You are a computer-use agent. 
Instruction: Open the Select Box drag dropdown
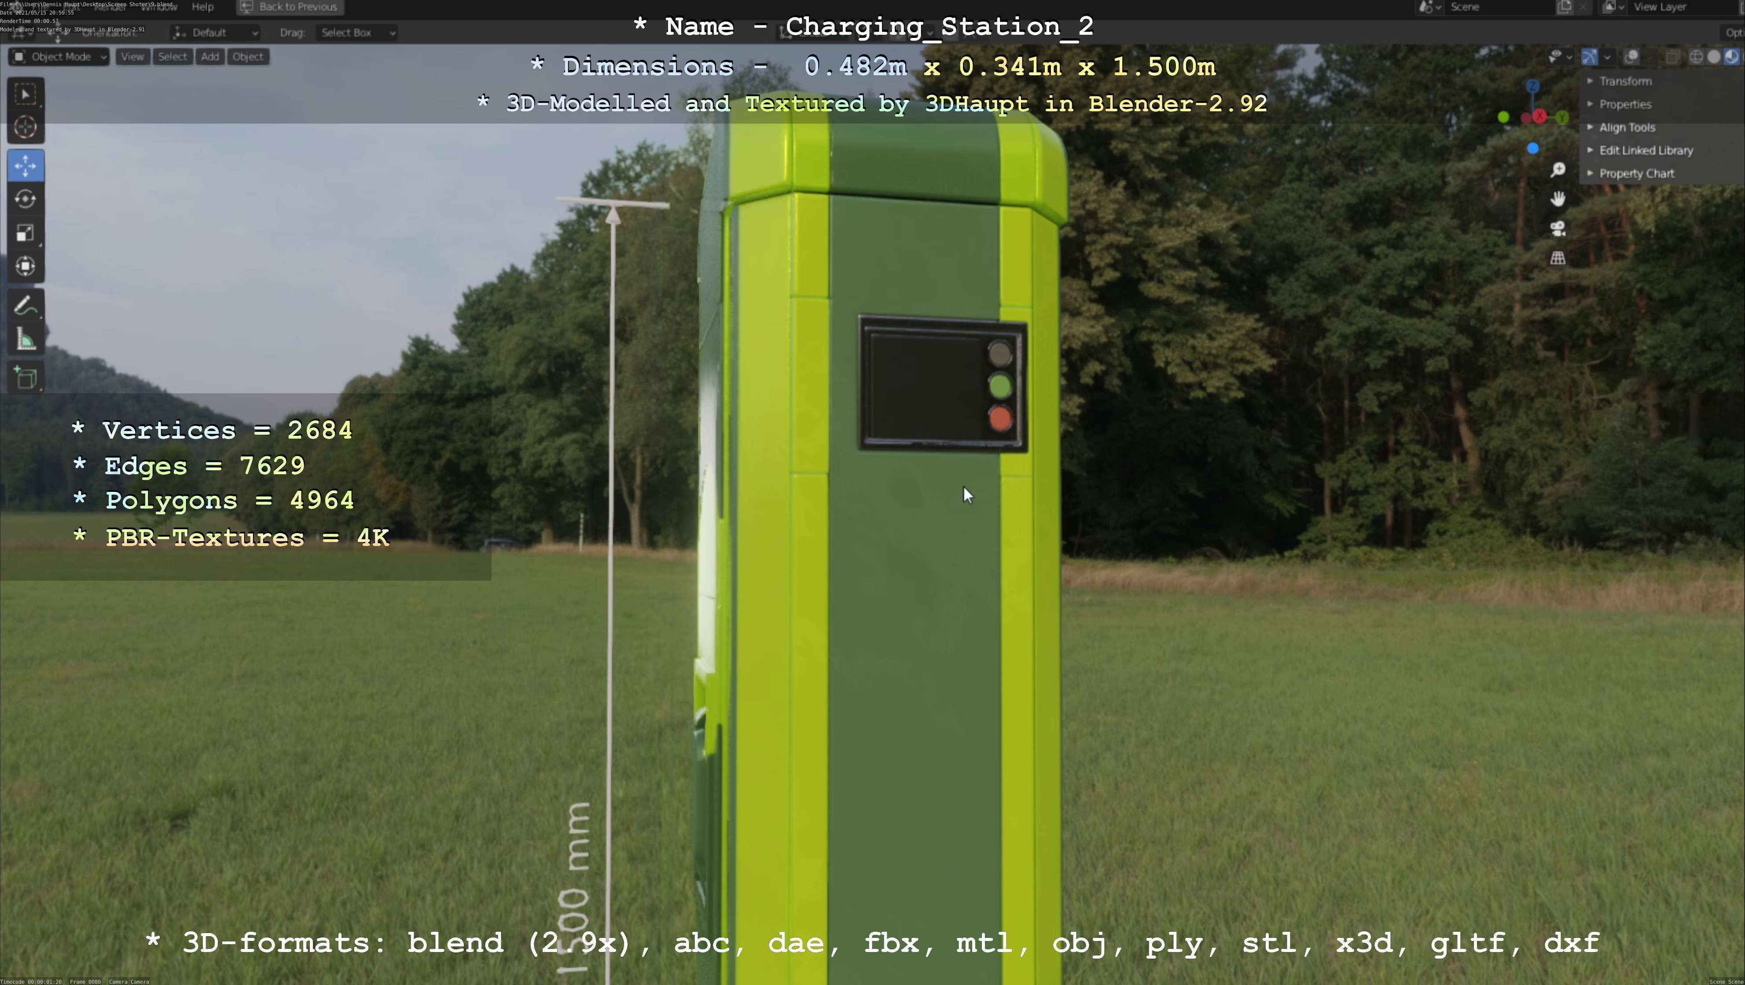(x=356, y=33)
